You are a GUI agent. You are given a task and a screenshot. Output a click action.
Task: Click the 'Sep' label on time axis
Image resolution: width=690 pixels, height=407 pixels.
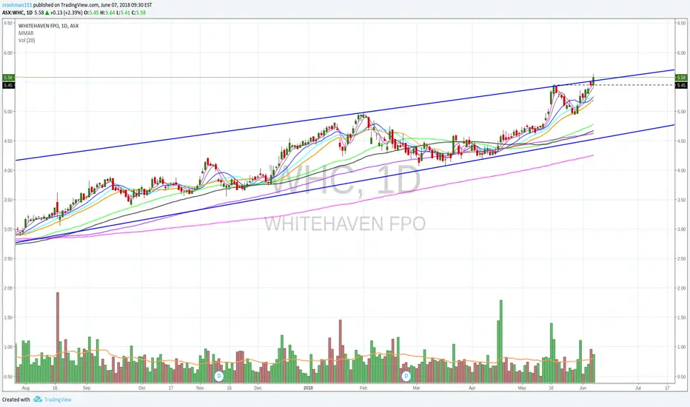click(x=86, y=388)
